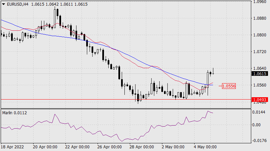Click the red 1.0556 price marker
This screenshot has width=270, height=151.
229,86
